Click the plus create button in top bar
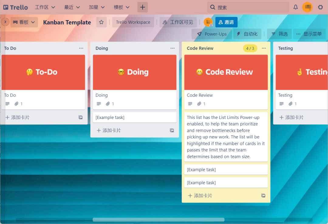Viewport: 328px width, 224px height. 142,7
